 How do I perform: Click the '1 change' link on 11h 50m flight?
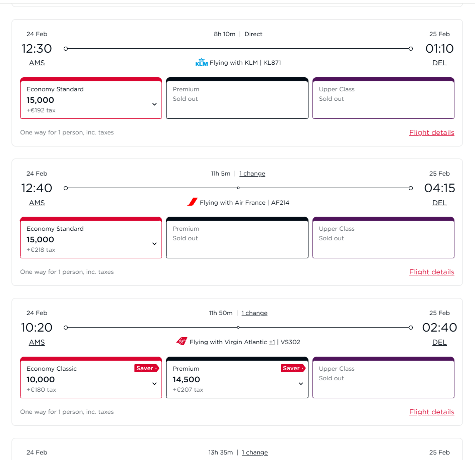(x=254, y=313)
